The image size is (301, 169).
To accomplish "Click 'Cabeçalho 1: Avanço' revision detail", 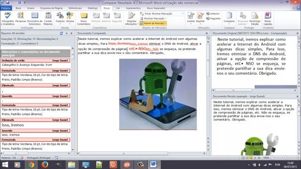I will tap(27, 65).
